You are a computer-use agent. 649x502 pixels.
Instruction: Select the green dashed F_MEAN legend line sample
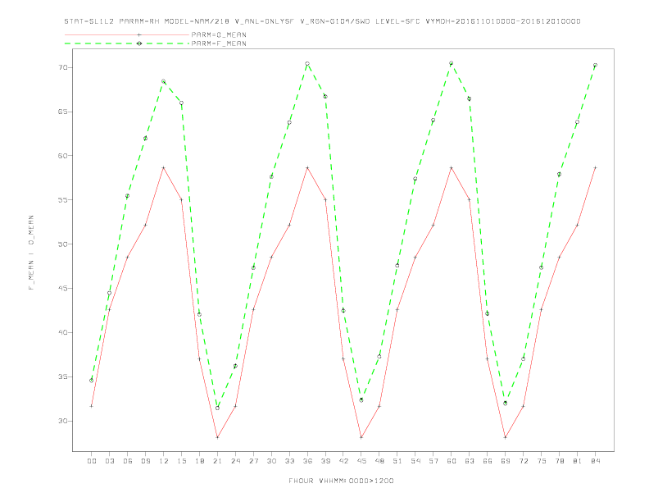pyautogui.click(x=127, y=43)
